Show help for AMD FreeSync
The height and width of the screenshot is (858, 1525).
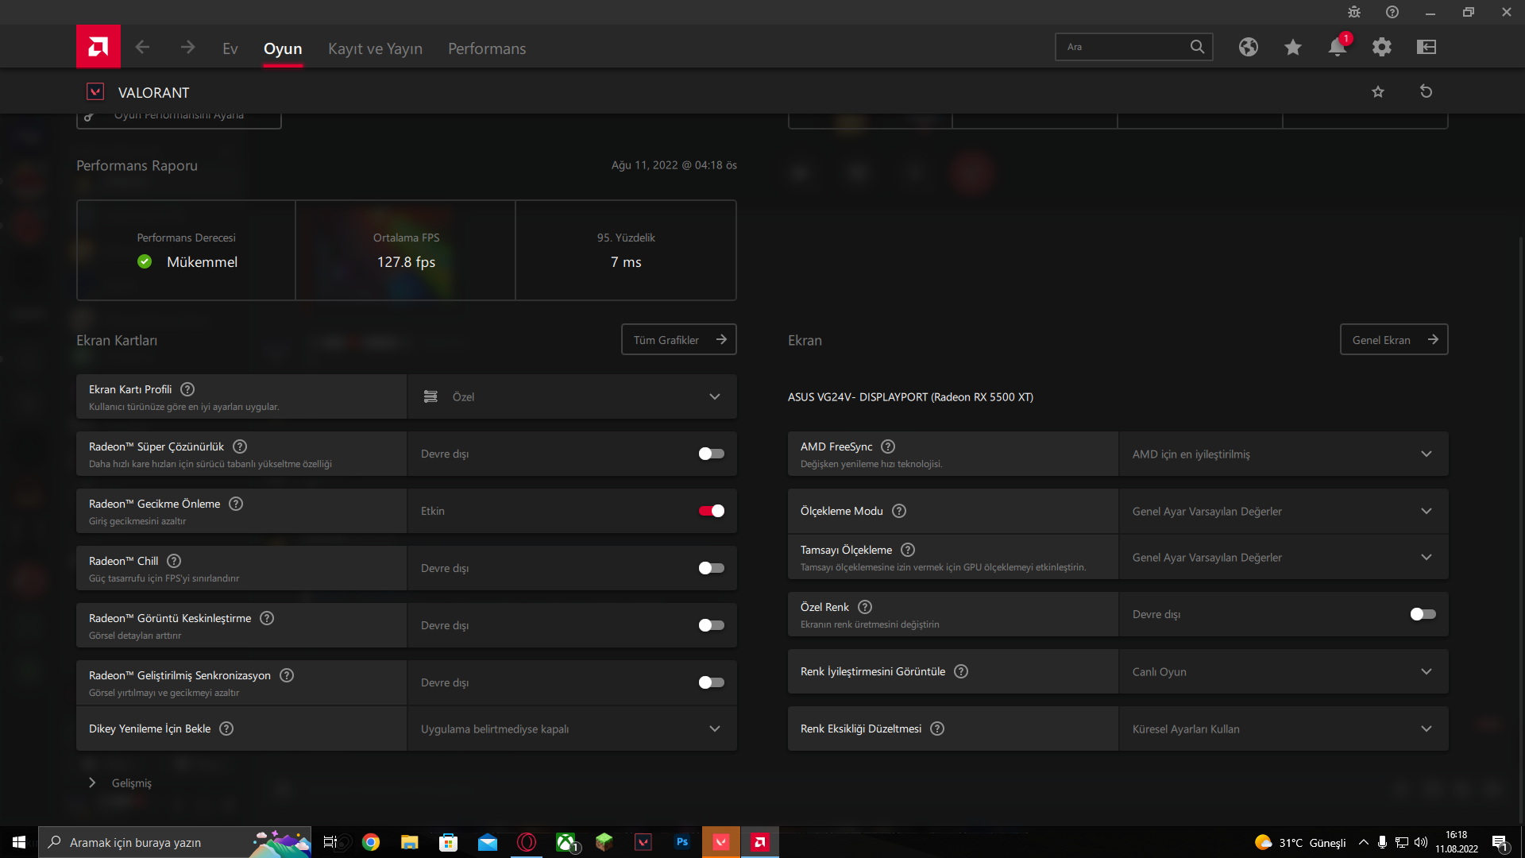pos(888,446)
